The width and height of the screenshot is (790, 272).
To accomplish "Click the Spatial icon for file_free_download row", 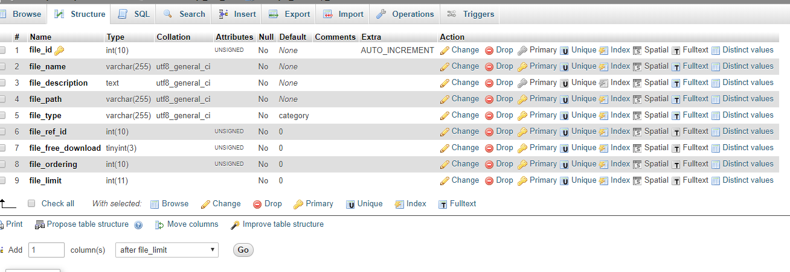I will tap(637, 148).
